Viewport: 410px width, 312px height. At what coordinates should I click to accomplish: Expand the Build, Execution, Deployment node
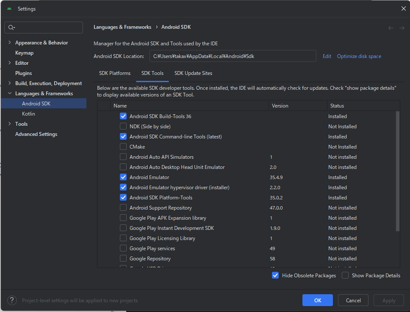[10, 83]
